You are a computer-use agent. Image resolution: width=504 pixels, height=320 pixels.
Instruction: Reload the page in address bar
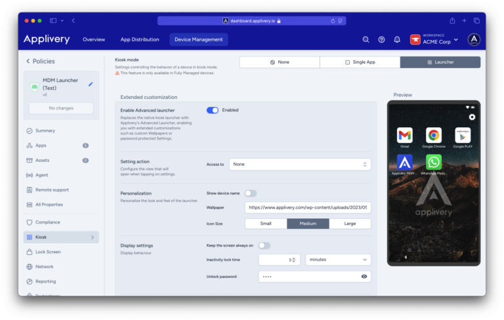[x=333, y=21]
